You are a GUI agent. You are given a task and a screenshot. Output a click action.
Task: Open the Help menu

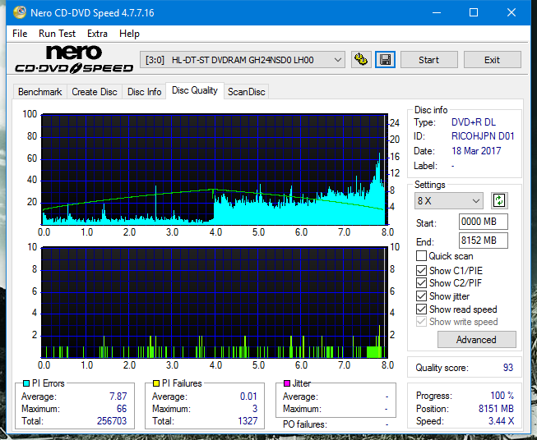129,34
